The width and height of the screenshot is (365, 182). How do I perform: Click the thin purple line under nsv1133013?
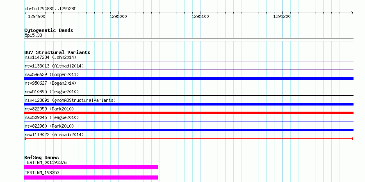point(189,70)
